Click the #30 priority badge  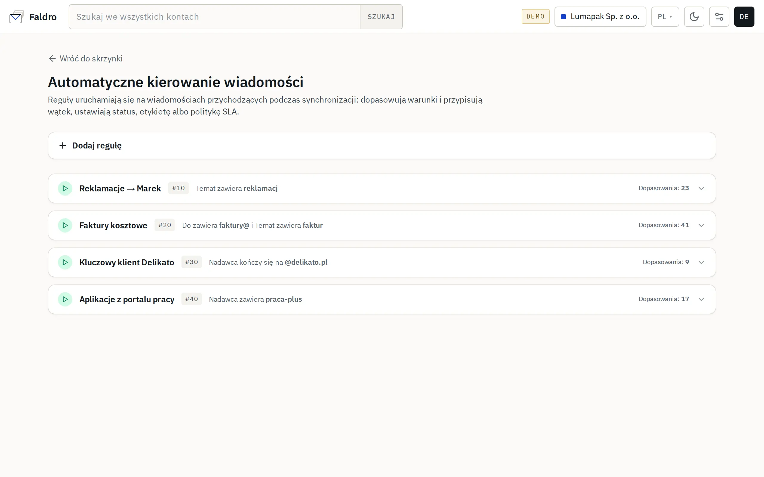pos(191,262)
